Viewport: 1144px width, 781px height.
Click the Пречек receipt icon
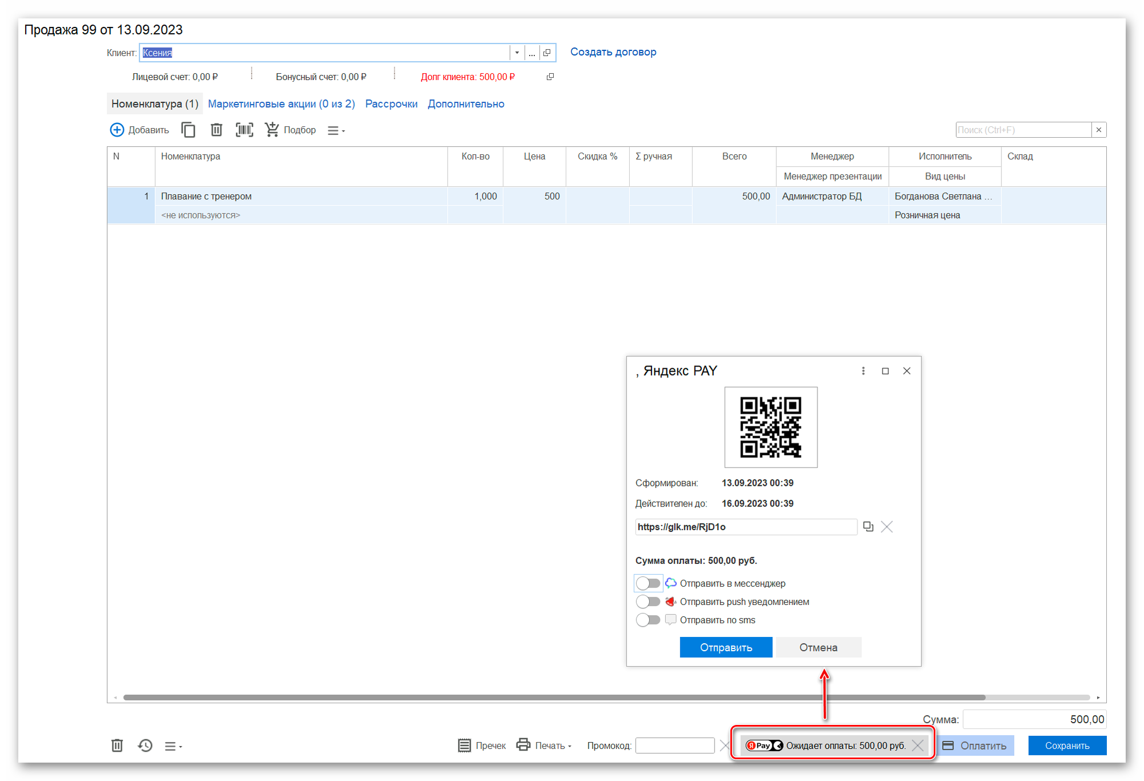pyautogui.click(x=464, y=746)
